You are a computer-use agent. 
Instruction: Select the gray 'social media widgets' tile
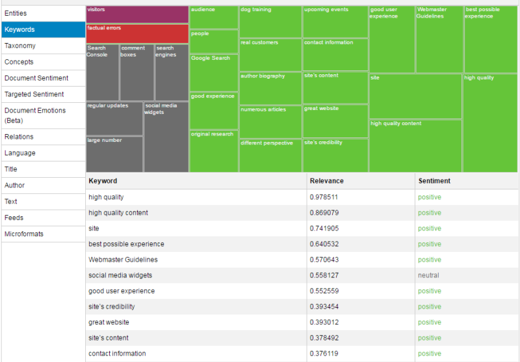[166, 137]
